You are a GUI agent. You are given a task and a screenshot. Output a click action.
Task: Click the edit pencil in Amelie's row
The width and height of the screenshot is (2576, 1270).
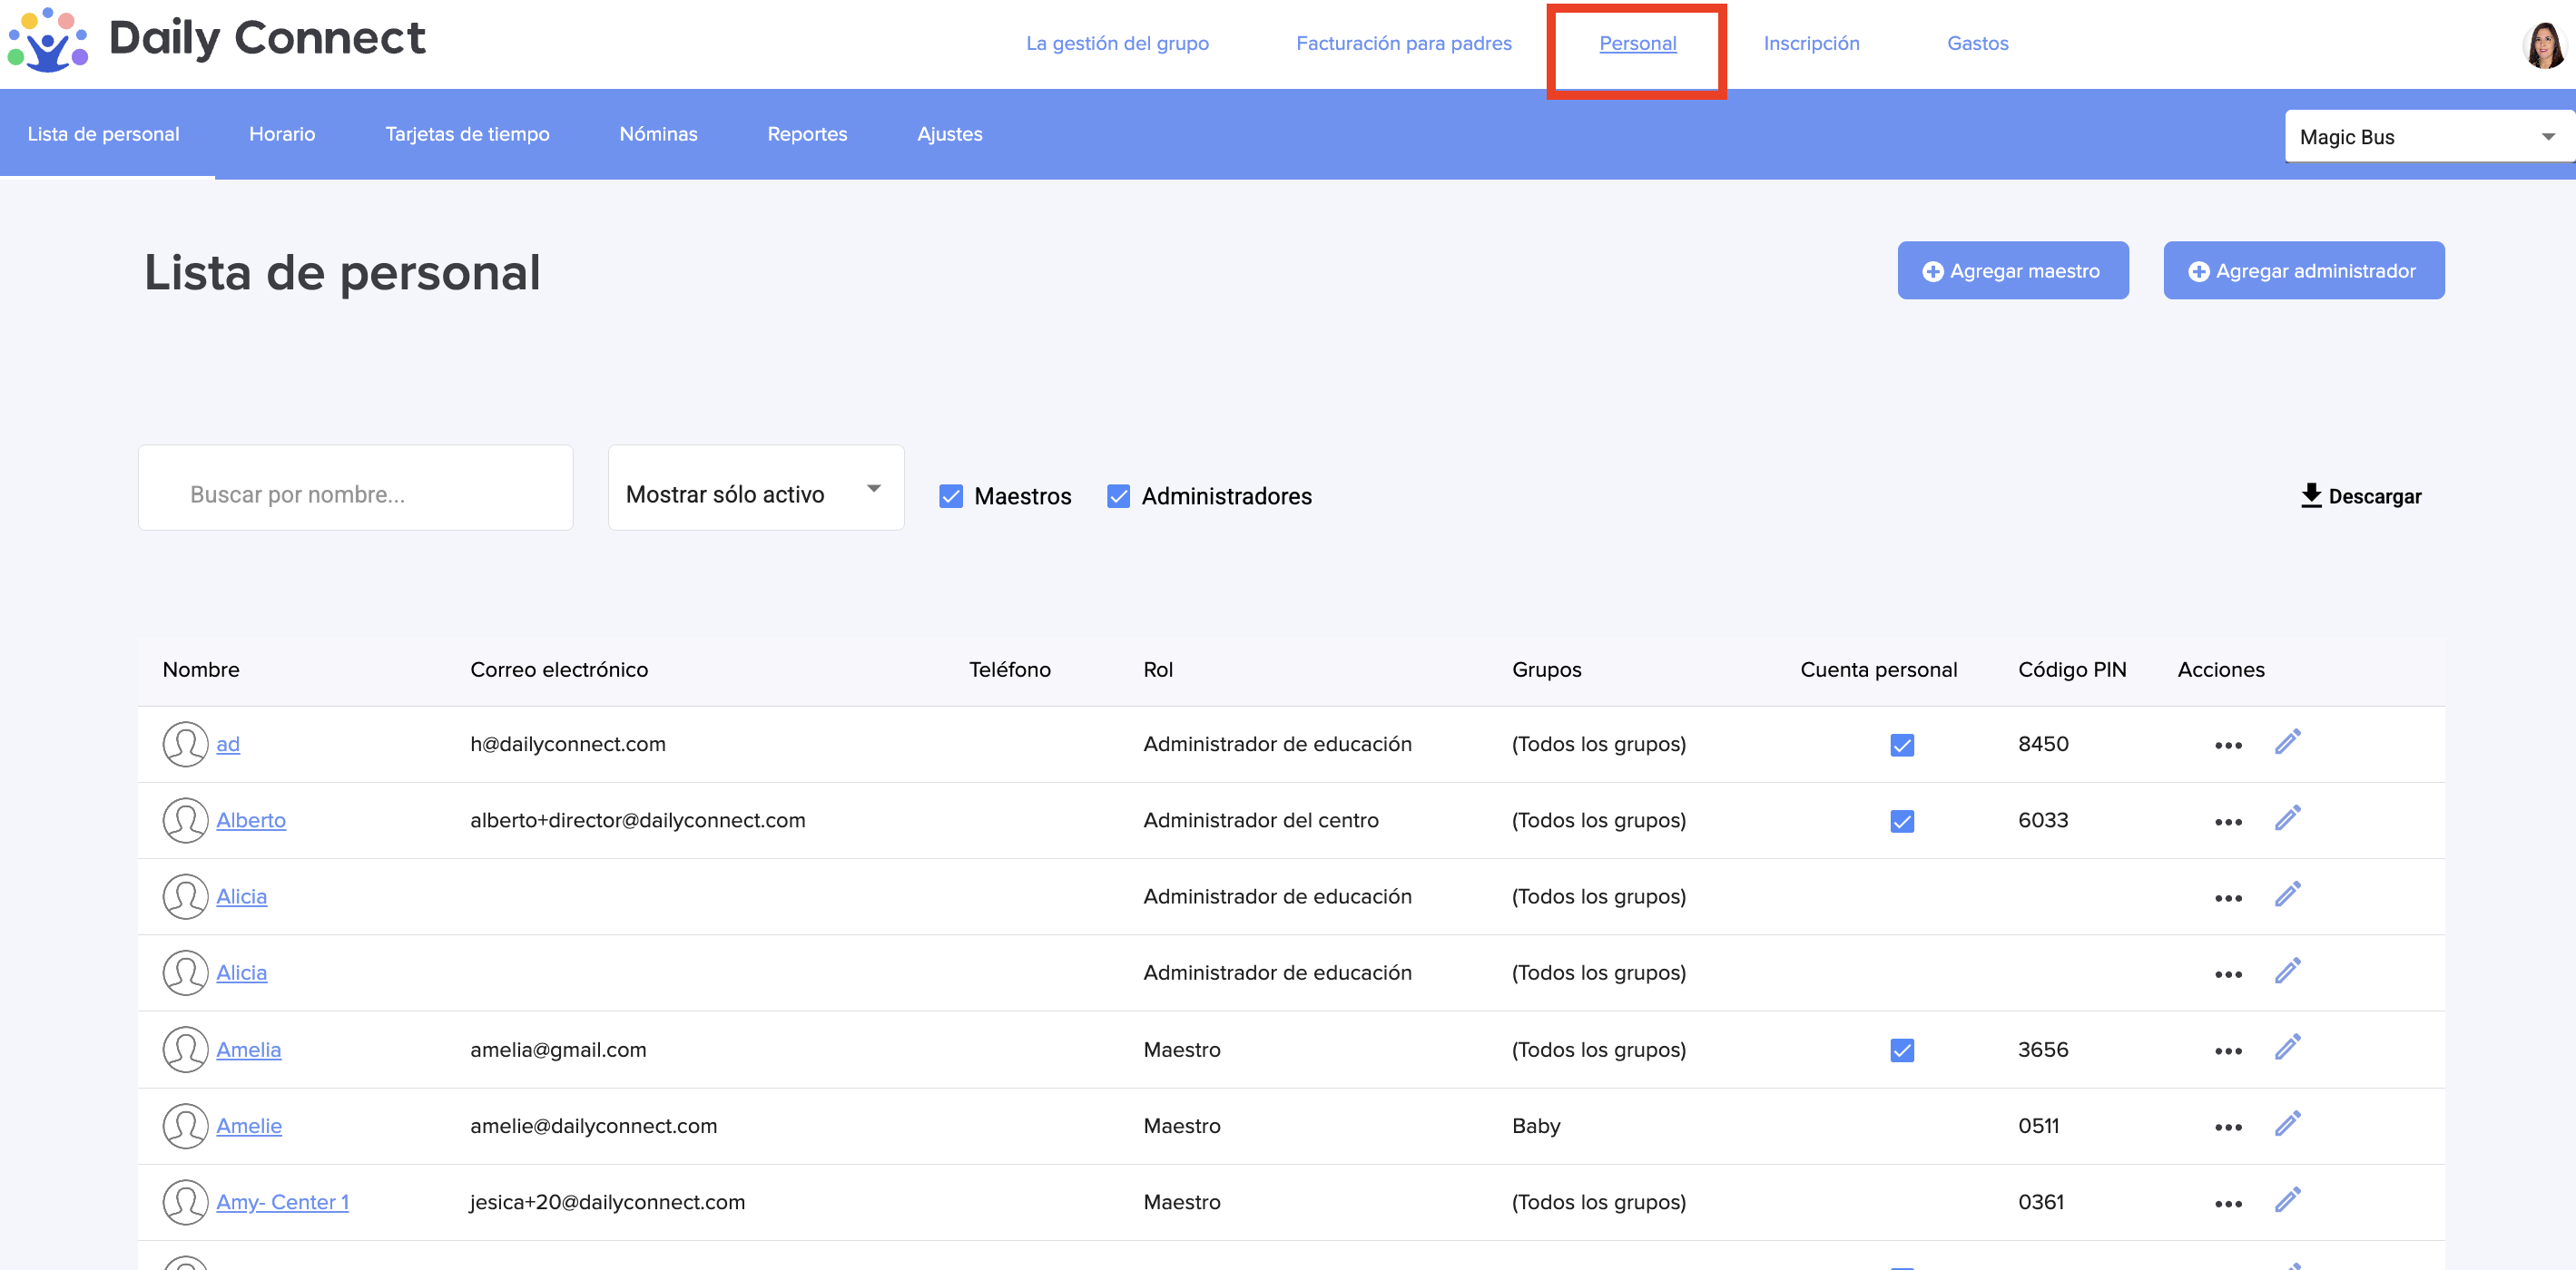[2287, 1125]
